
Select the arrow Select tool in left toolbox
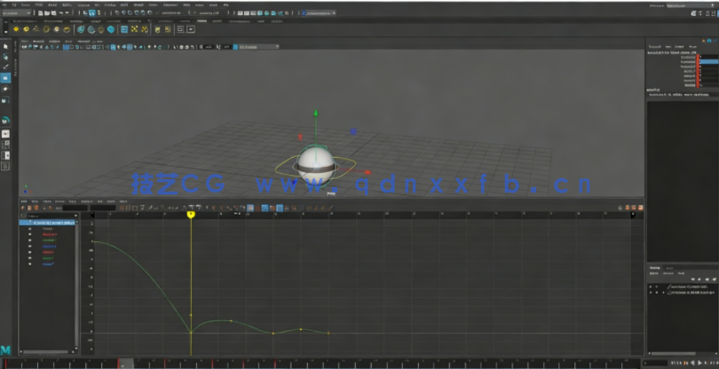point(4,46)
